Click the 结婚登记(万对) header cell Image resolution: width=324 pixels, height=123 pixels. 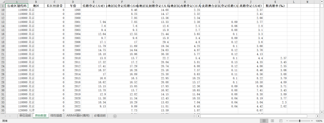tap(94, 6)
